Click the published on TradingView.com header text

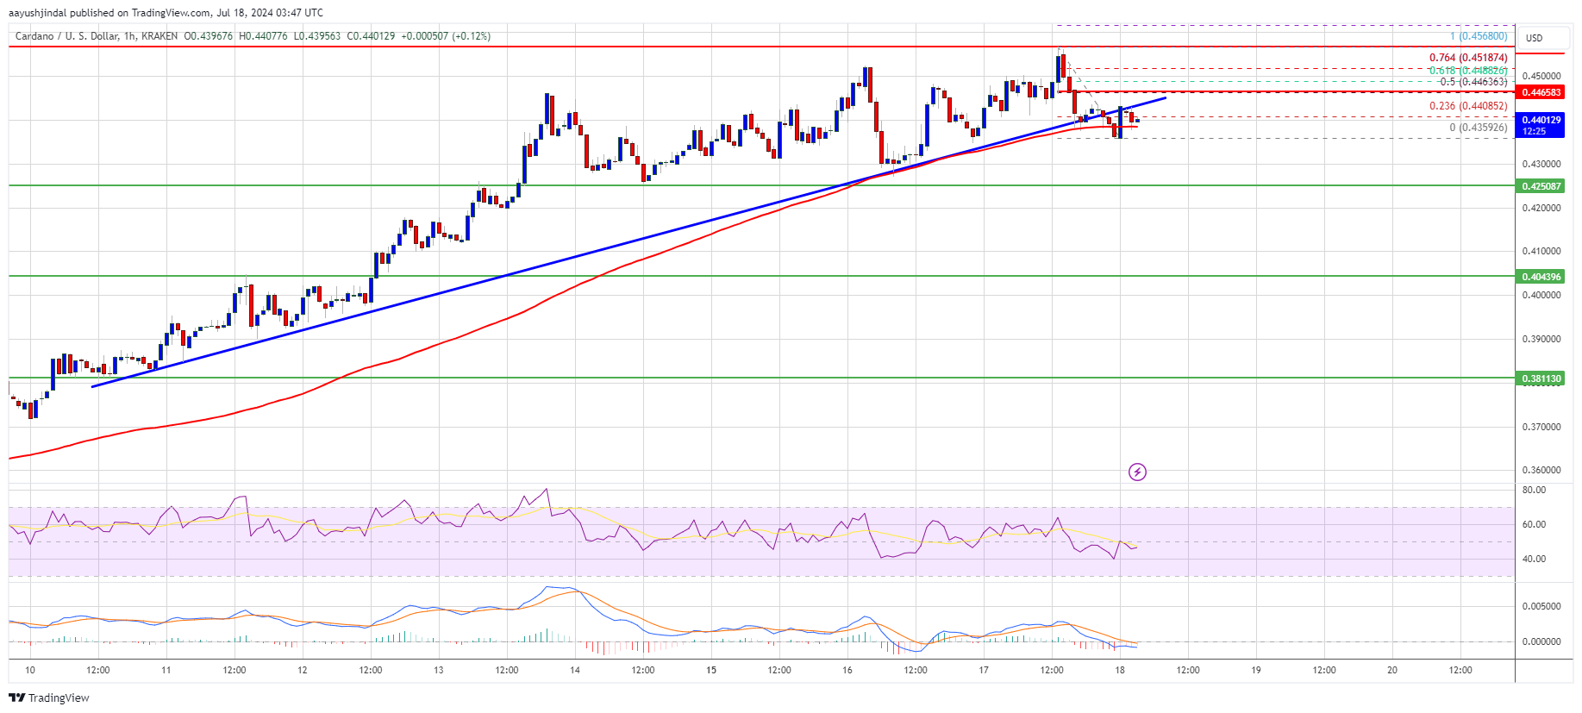tap(166, 13)
